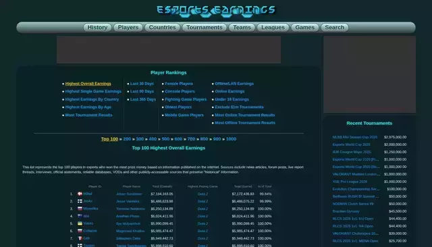This screenshot has height=247, width=432.
Task: Open Brazilian Dynasty tournament
Action: coord(346,211)
